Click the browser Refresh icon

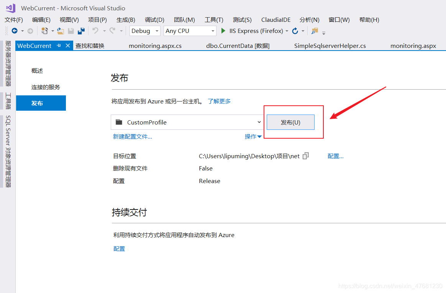click(295, 31)
